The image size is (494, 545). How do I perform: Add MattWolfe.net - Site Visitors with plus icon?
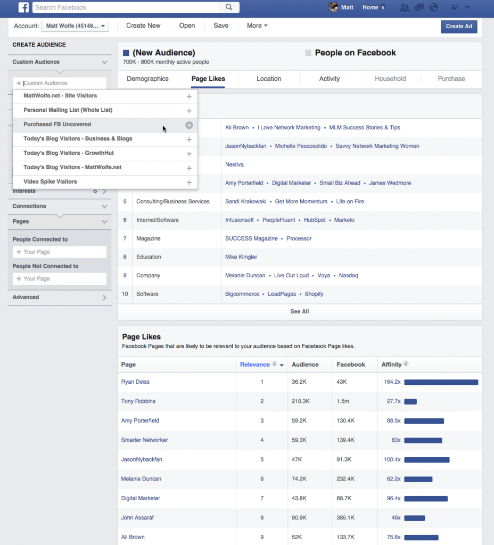pyautogui.click(x=189, y=97)
